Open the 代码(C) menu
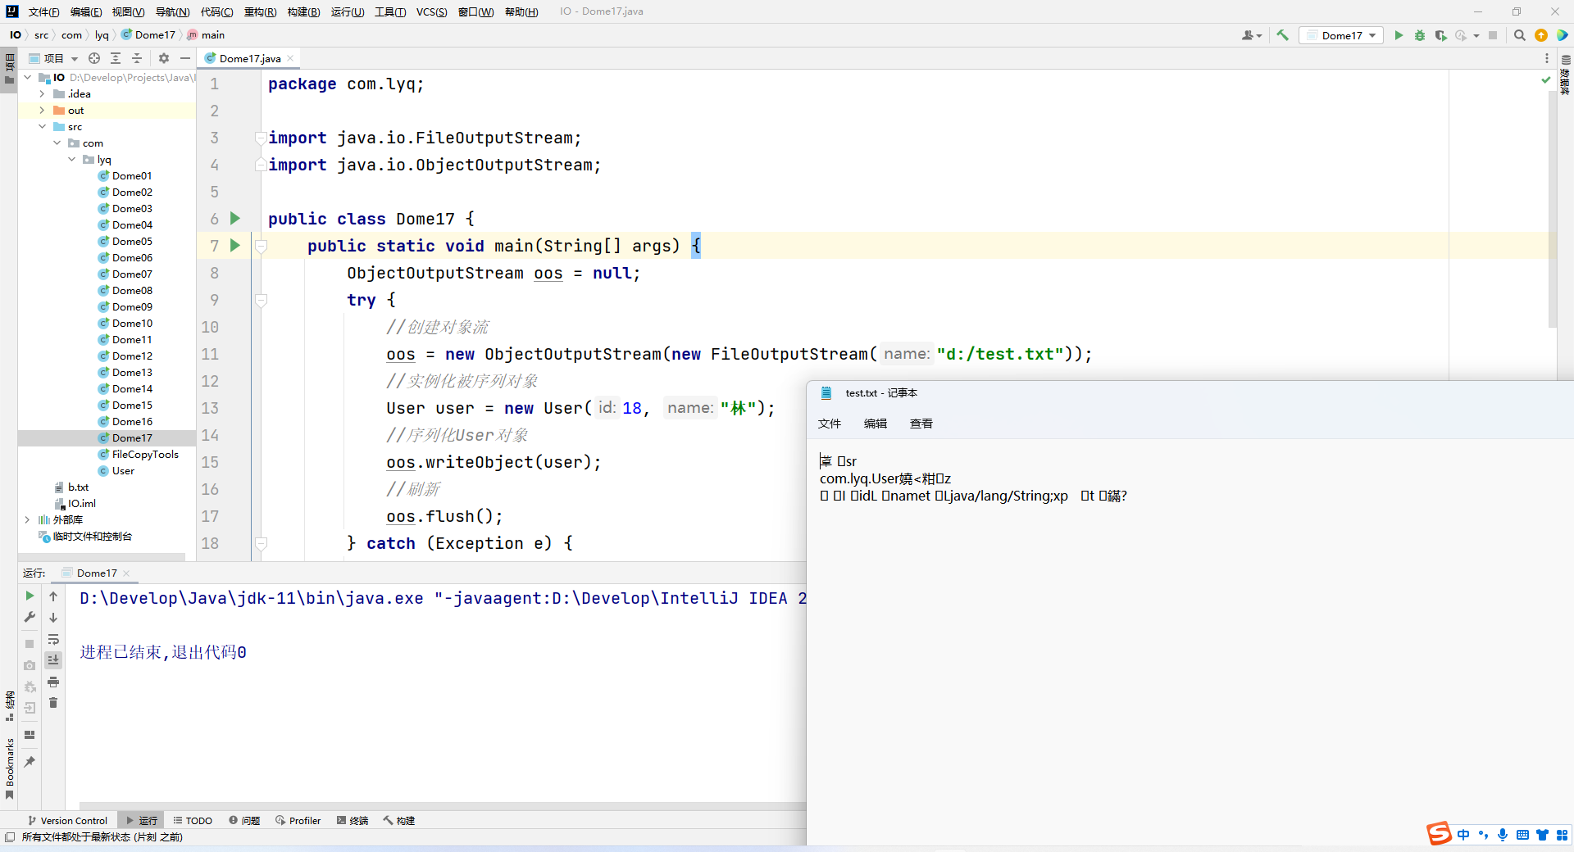The height and width of the screenshot is (852, 1574). coord(216,11)
